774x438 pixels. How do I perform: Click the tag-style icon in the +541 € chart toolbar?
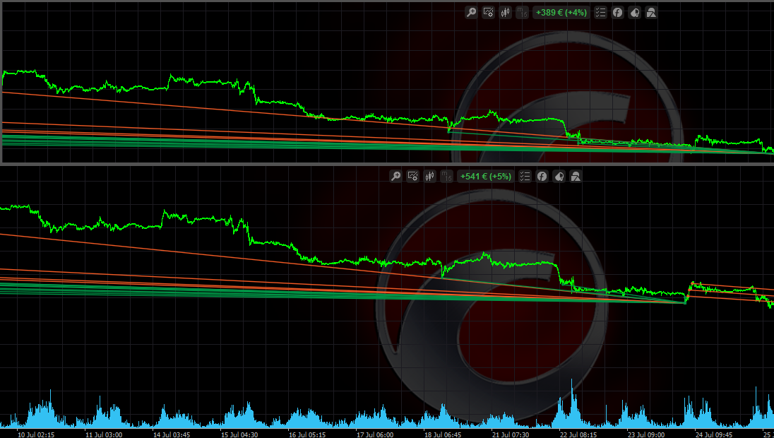point(559,177)
